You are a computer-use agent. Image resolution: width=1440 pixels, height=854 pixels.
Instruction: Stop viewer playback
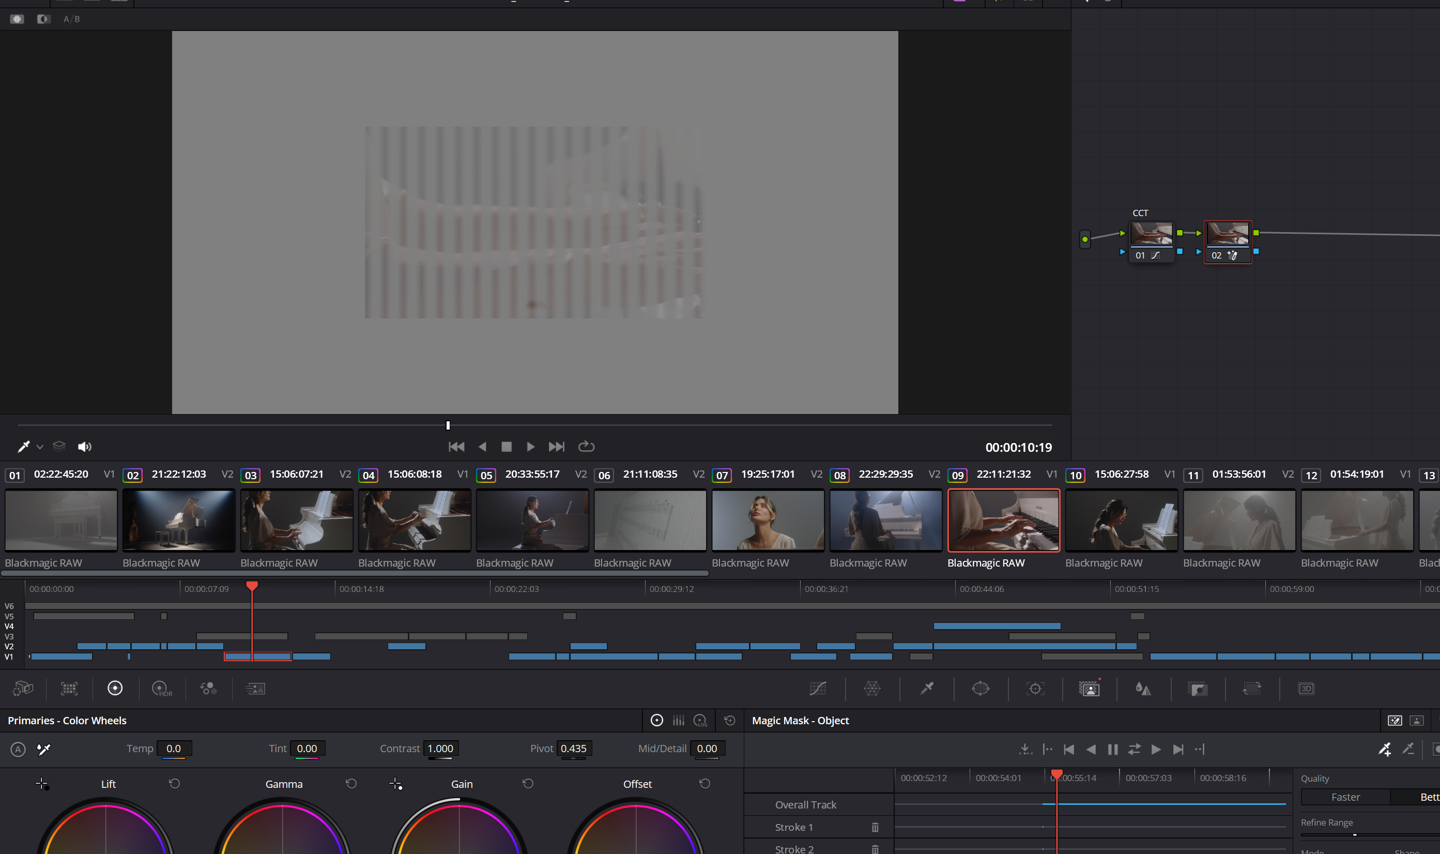(507, 447)
